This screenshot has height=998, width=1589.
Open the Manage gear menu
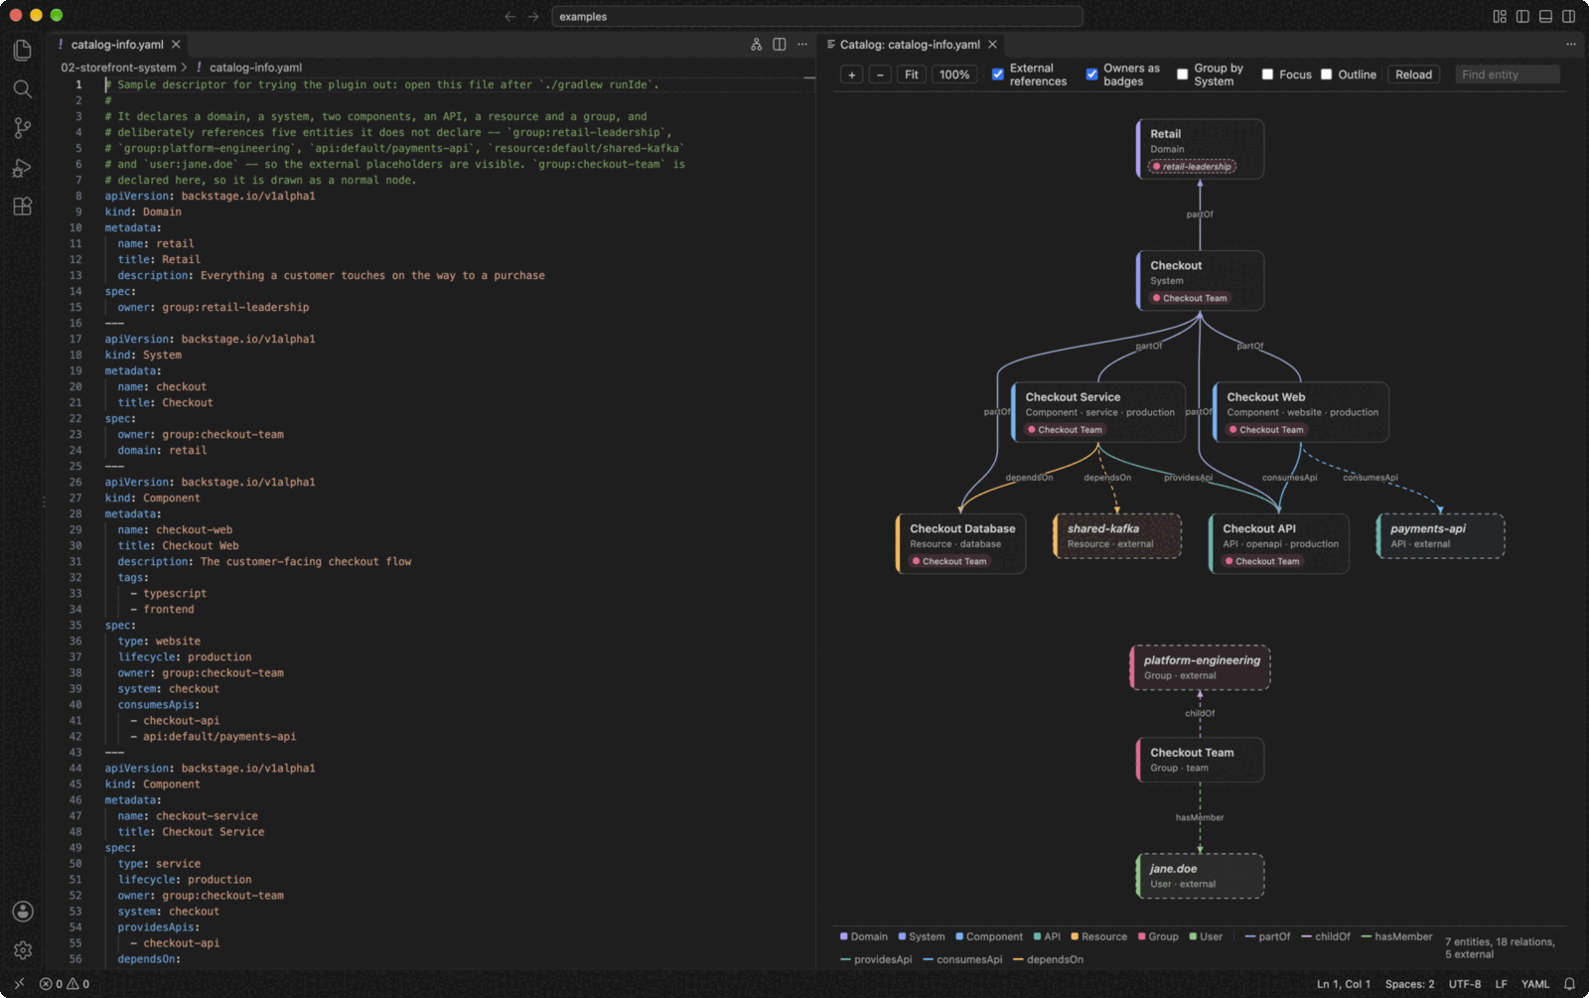coord(22,950)
